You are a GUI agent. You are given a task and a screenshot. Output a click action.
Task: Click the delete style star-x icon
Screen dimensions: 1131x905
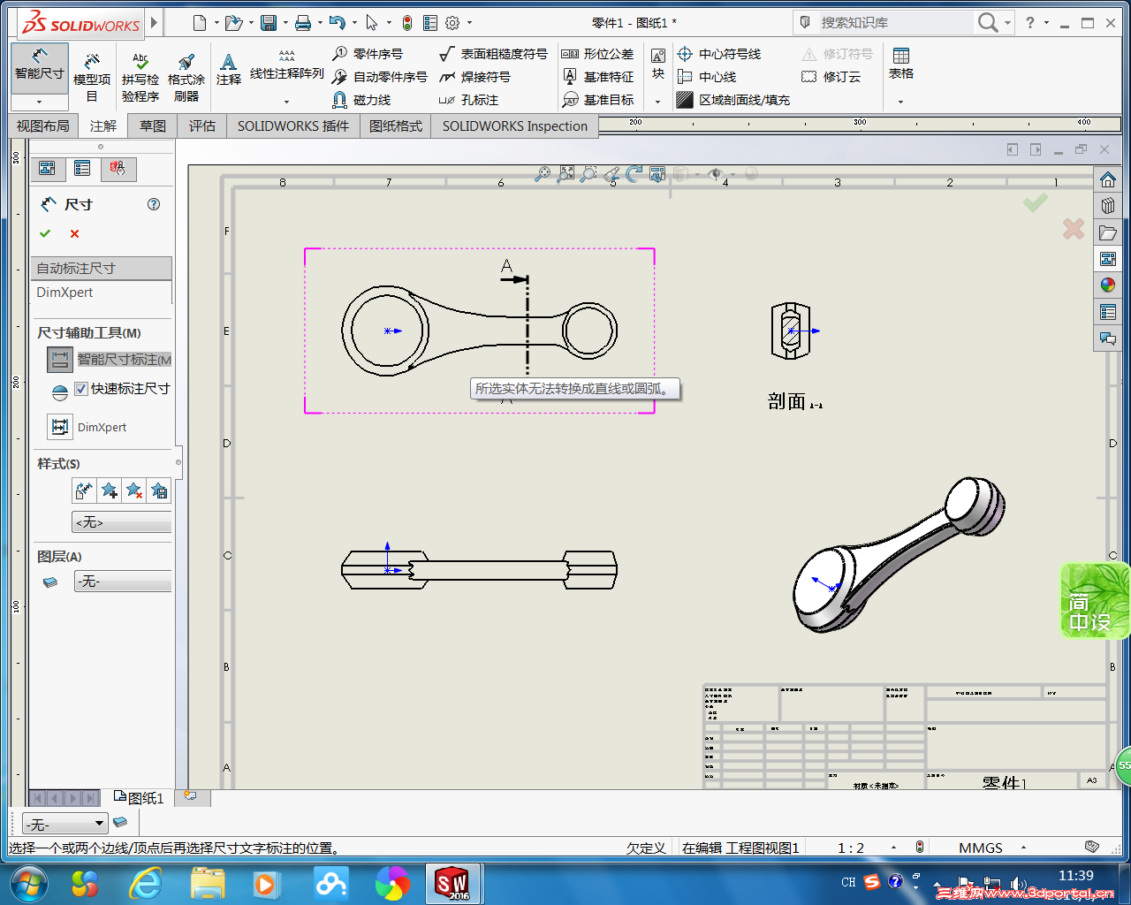133,491
